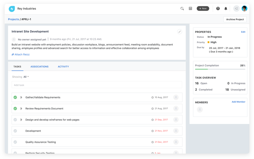Image resolution: width=254 pixels, height=159 pixels.
Task: Switch to the Associations tab
Action: 39,67
